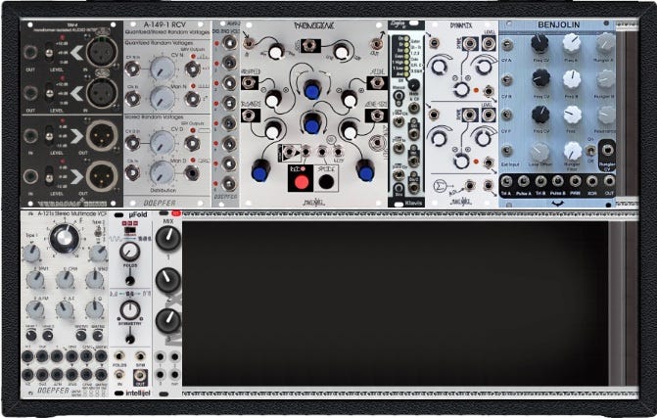Viewport: 657px width, 418px height.
Task: Click the large frequency knob on A-121s filter
Action: tap(63, 238)
